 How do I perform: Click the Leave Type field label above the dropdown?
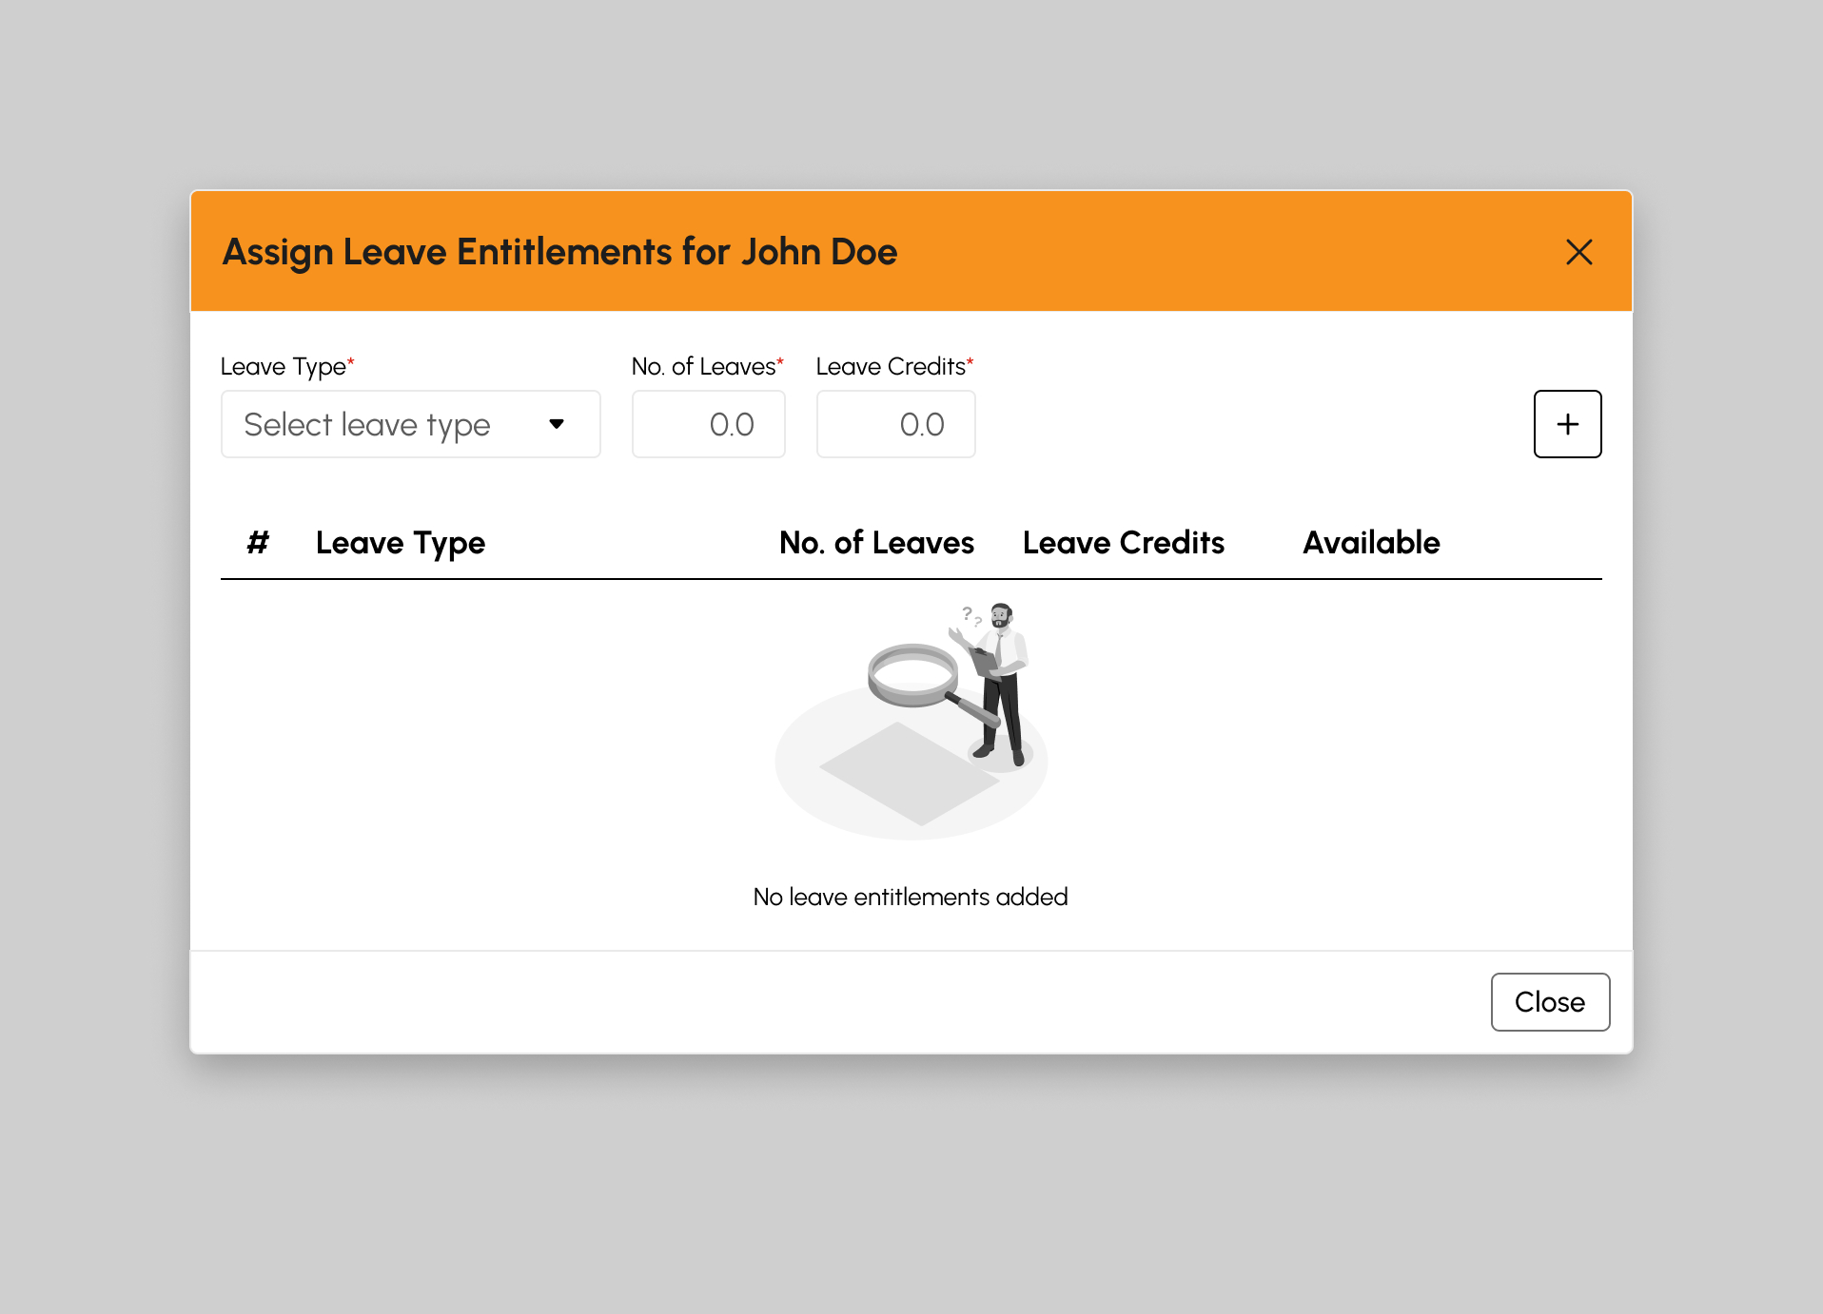click(286, 367)
